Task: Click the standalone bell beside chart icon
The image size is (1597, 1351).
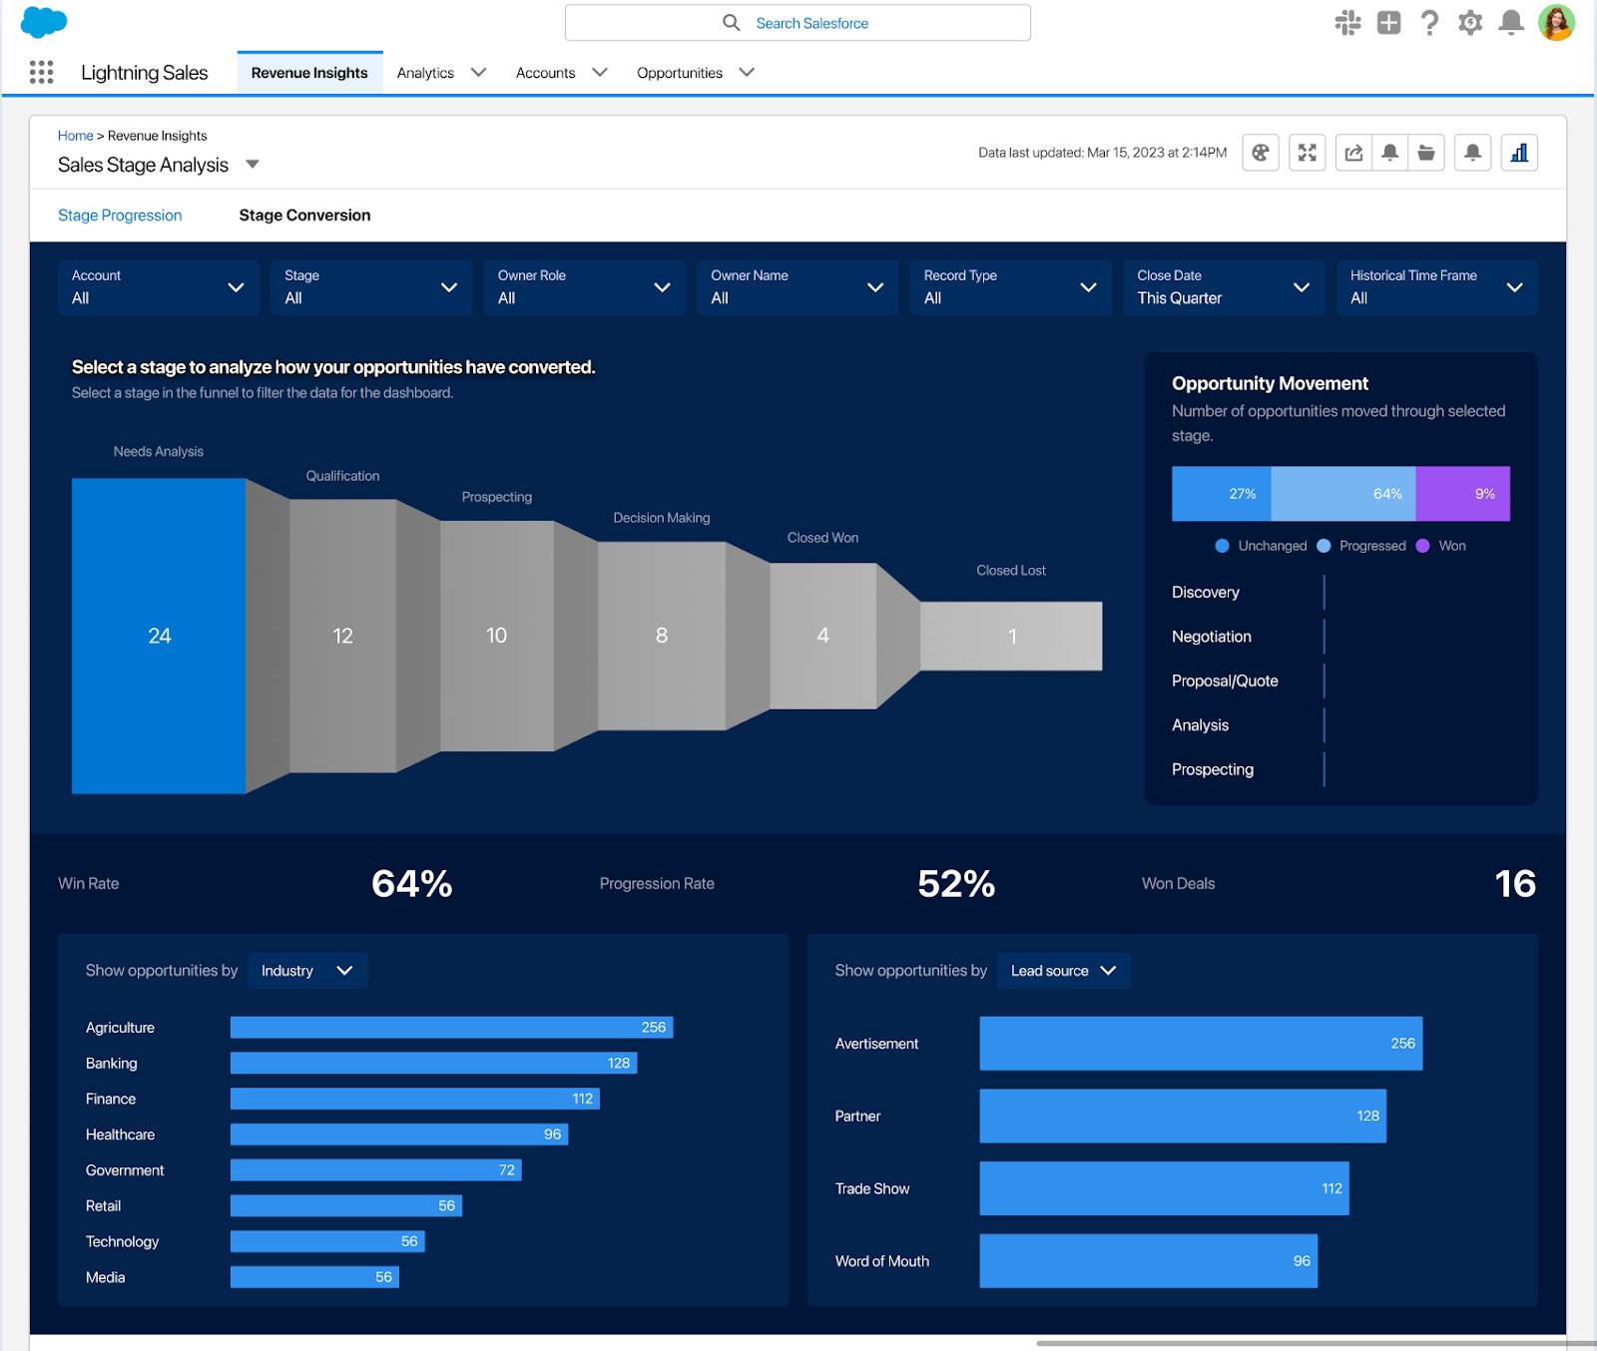Action: 1472,153
